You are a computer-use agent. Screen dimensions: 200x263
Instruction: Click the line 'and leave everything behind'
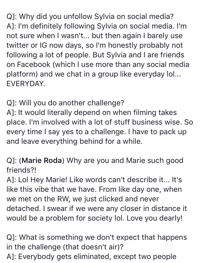click(x=74, y=141)
